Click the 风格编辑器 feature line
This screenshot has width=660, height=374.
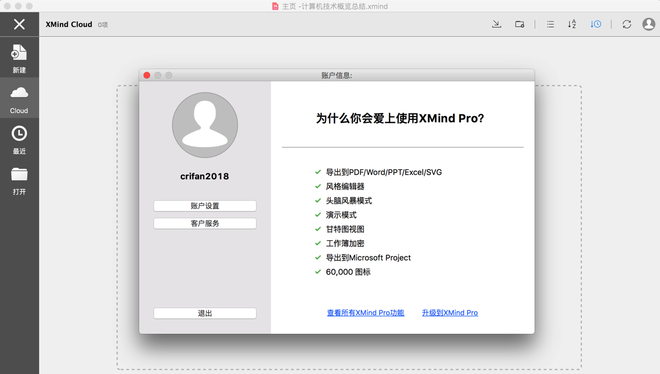(x=345, y=186)
